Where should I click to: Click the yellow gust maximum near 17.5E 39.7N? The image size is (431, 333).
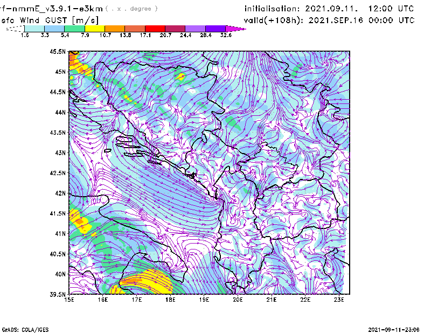pos(147,282)
